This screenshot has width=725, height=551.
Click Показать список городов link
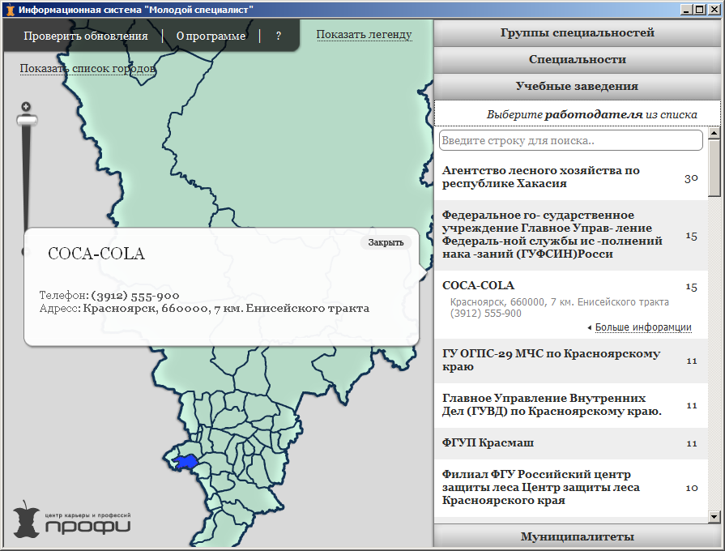[x=87, y=69]
